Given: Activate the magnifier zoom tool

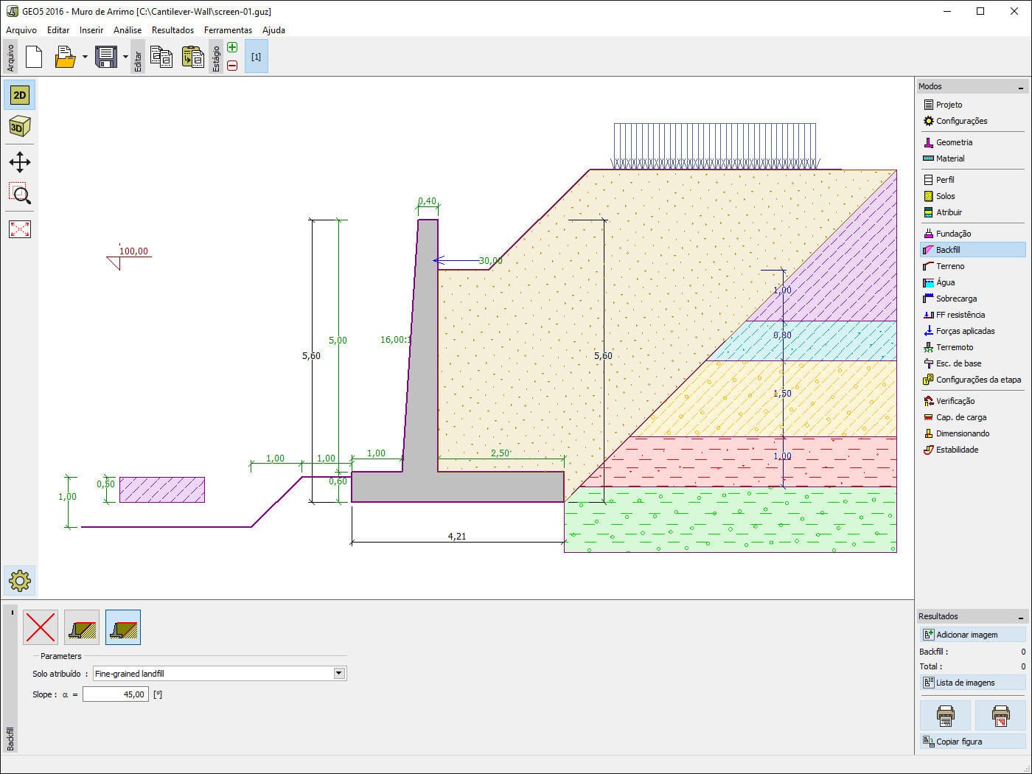Looking at the screenshot, I should (x=19, y=195).
